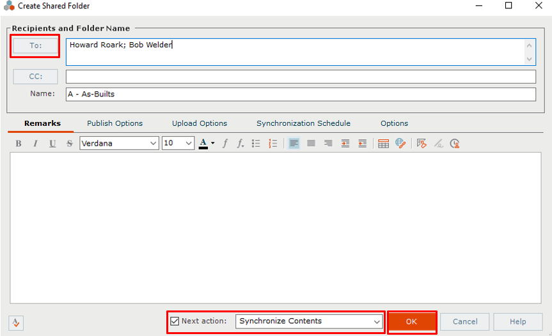Viewport: 552px width, 336px height.
Task: Click the font color A swatch
Action: coord(203,143)
